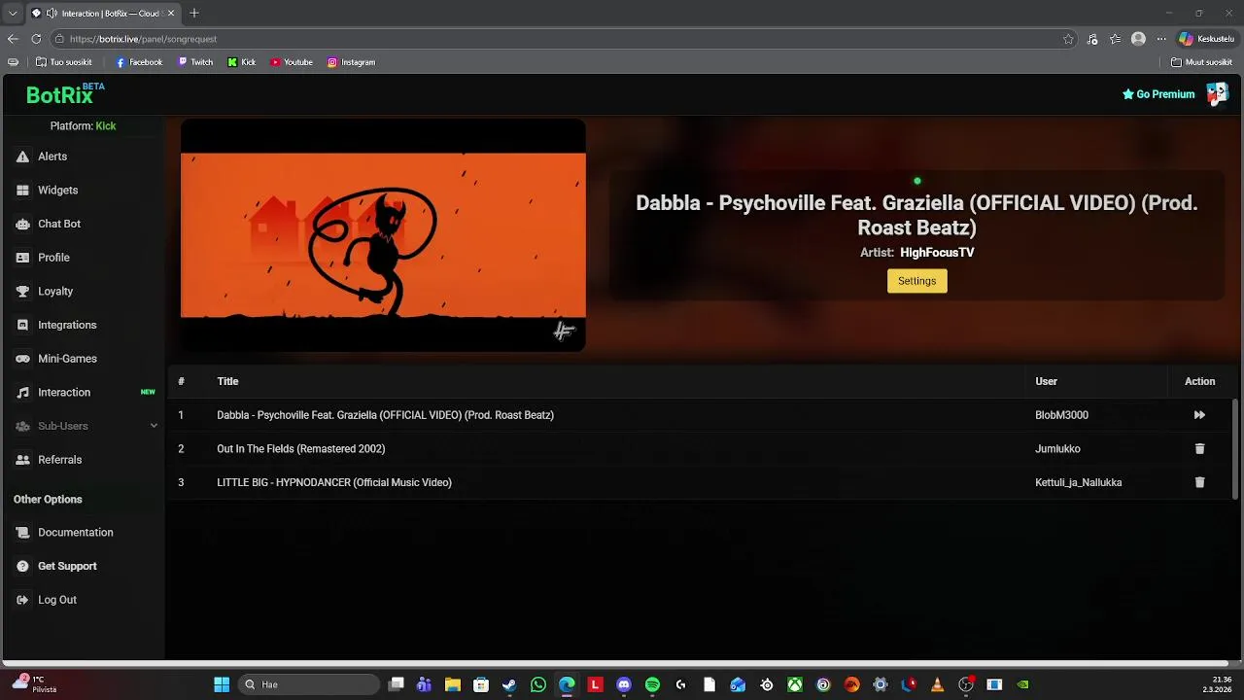This screenshot has height=700, width=1244.
Task: Open browser three-dot menu
Action: coord(1160,39)
